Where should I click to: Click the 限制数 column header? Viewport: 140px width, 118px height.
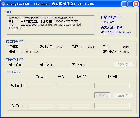113,77
